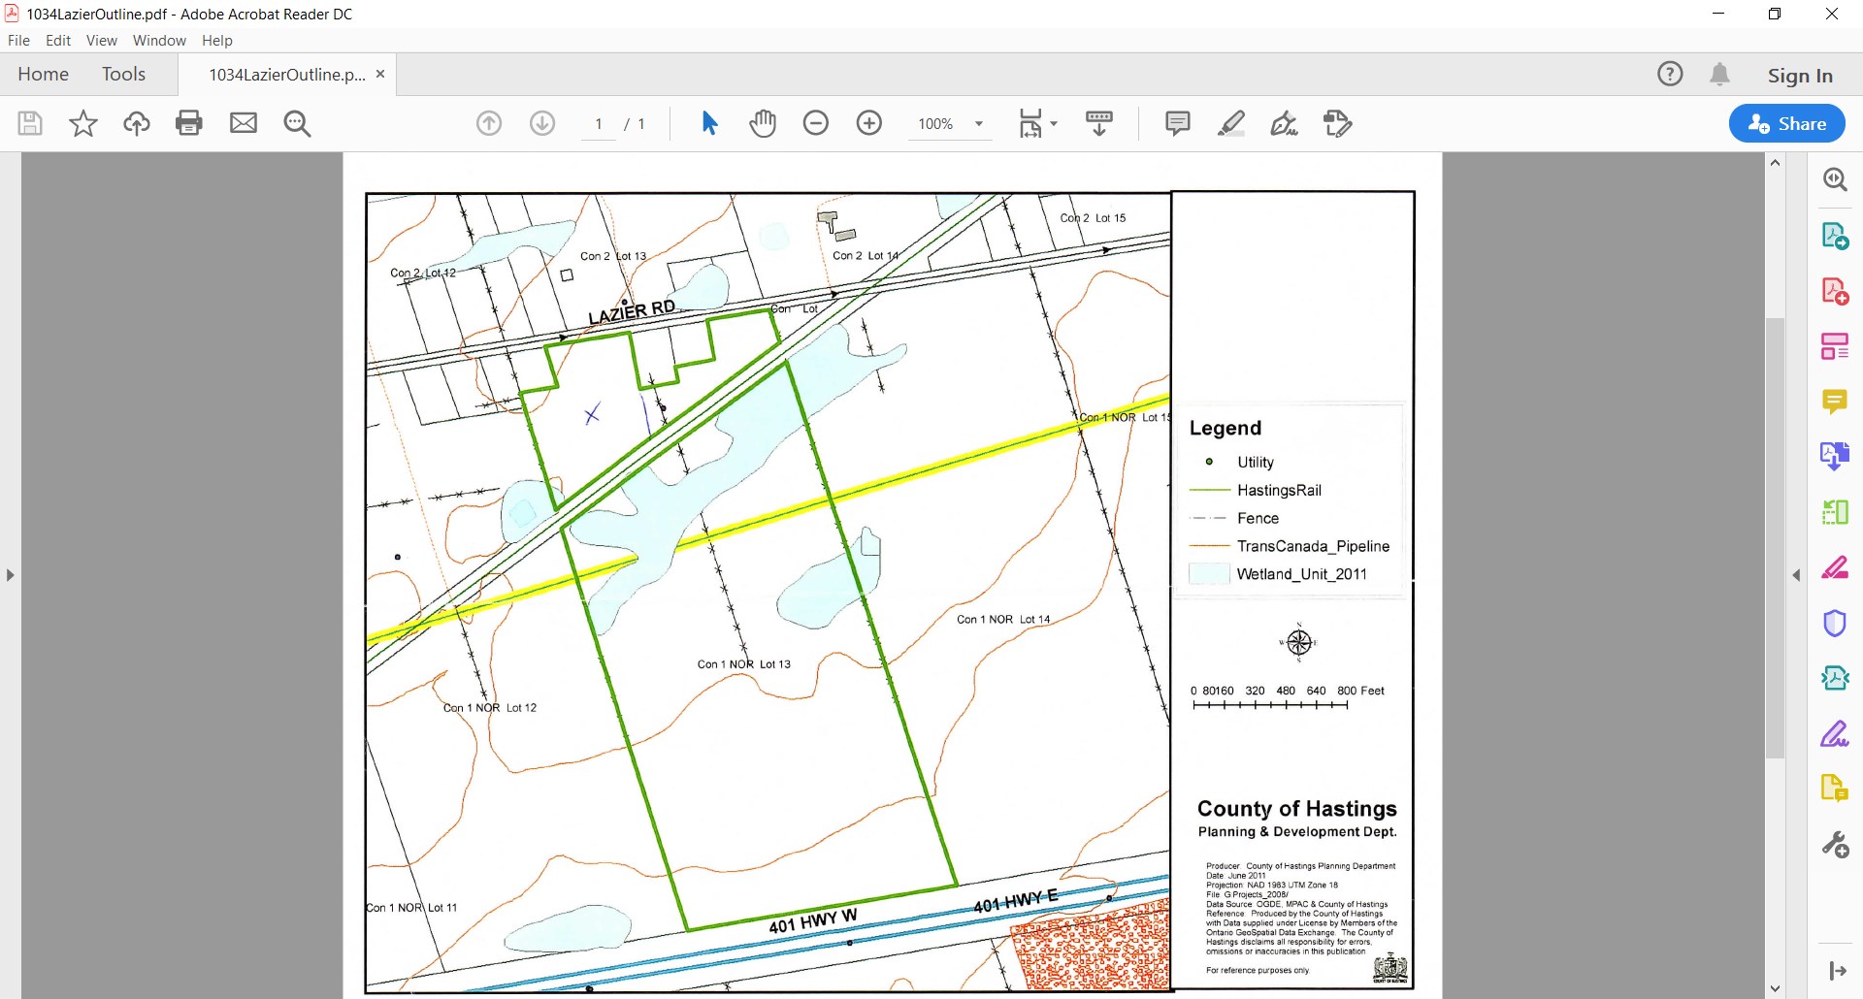Viewport: 1863px width, 999px height.
Task: Click the Con 1 NOR Lot 13 label
Action: [x=744, y=664]
